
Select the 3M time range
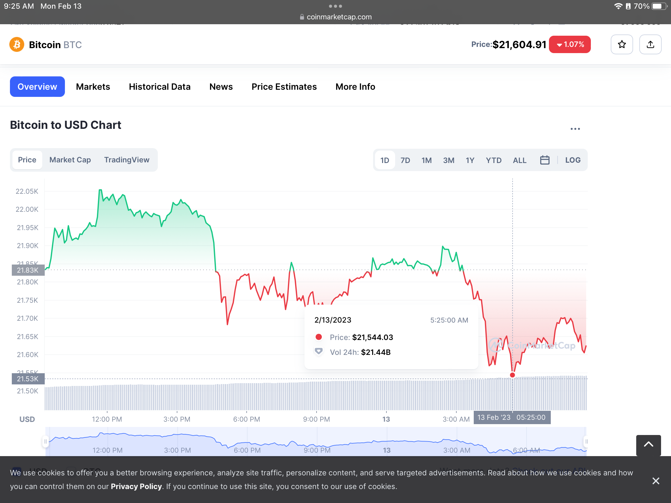pyautogui.click(x=449, y=160)
